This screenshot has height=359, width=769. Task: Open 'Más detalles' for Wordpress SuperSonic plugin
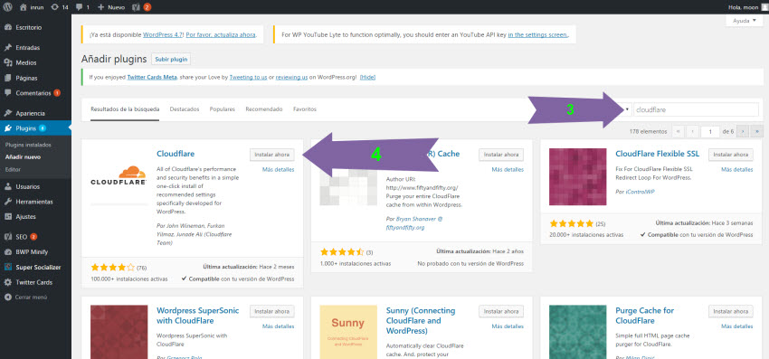278,326
